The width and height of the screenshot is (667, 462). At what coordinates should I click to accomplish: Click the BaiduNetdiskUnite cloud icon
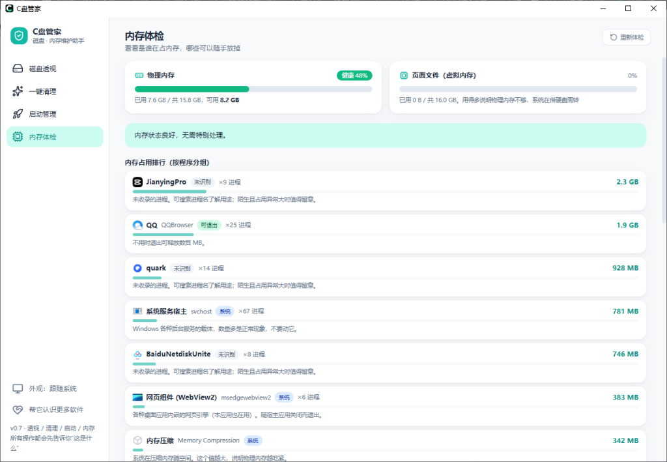click(137, 354)
